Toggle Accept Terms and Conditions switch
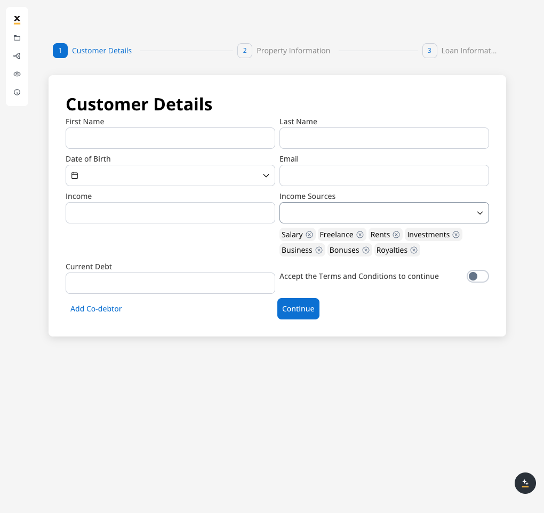 [477, 276]
